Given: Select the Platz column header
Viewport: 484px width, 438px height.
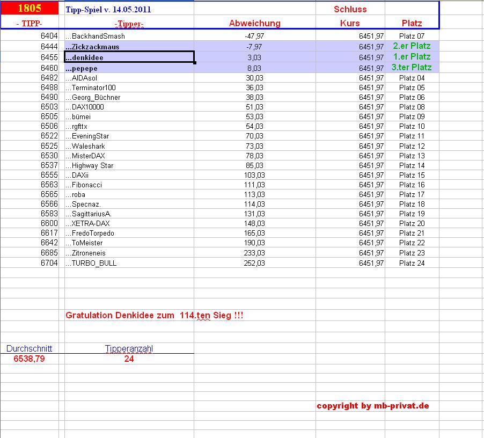Looking at the screenshot, I should point(412,23).
